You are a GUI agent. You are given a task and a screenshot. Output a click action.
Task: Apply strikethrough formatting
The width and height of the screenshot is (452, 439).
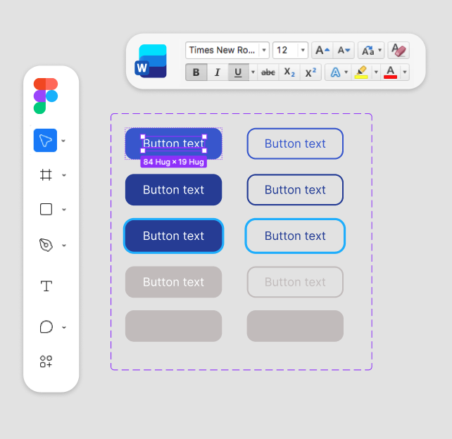coord(268,72)
